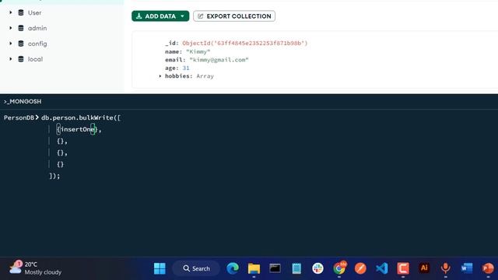The image size is (498, 280).
Task: Open PowerPoint from the taskbar
Action: pyautogui.click(x=488, y=268)
